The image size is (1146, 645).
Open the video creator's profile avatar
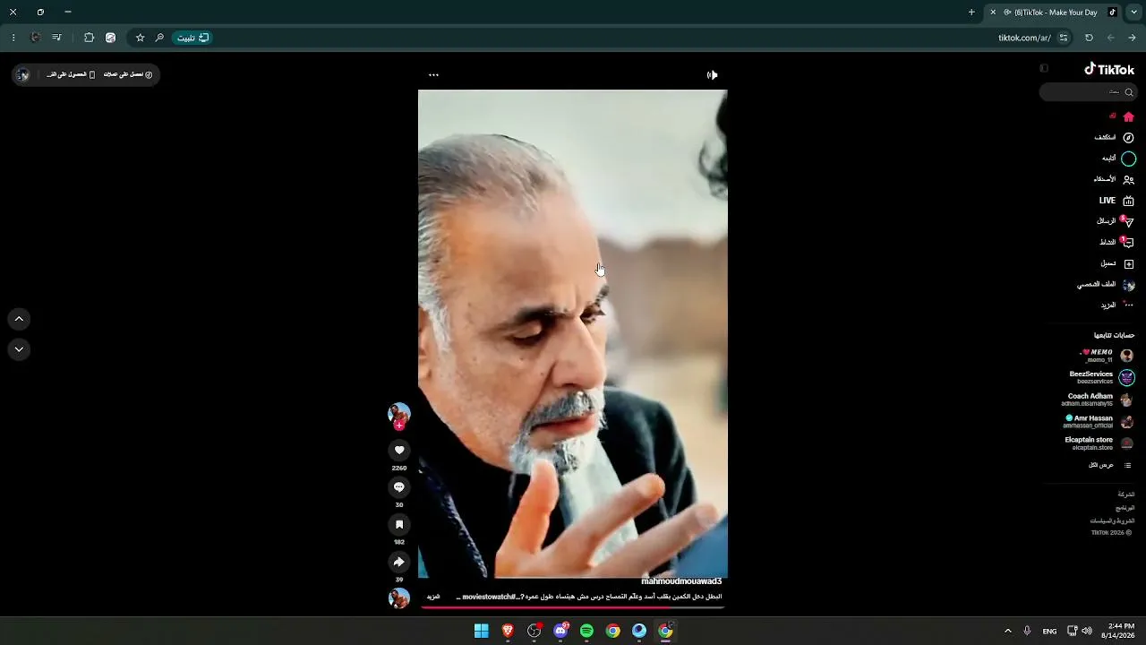click(399, 414)
